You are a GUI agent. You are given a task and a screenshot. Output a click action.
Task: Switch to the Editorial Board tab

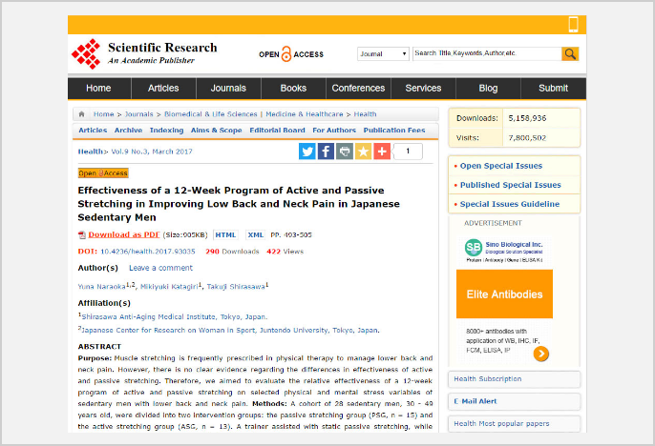(x=277, y=130)
